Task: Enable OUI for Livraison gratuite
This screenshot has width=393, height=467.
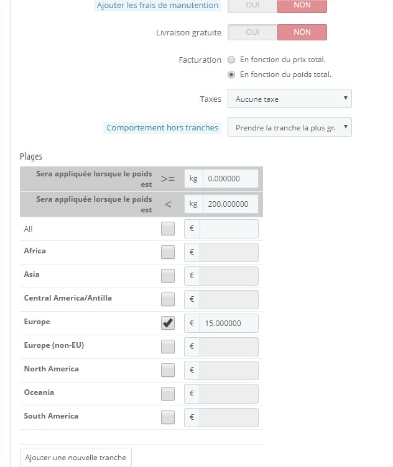Action: pos(252,32)
